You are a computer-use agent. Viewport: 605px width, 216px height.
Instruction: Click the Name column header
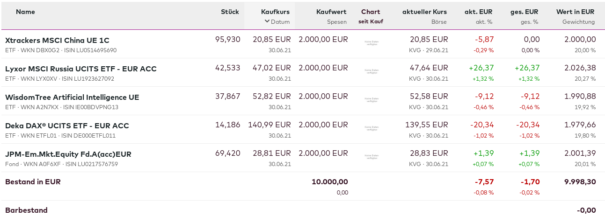pos(25,12)
